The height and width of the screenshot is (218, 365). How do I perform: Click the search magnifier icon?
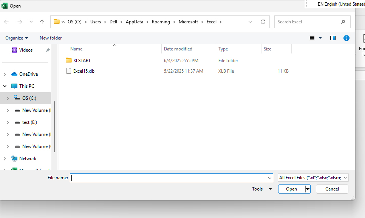(x=343, y=22)
